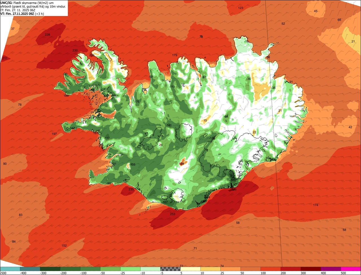Click the legend swatch between -200 and -100

[70, 269]
